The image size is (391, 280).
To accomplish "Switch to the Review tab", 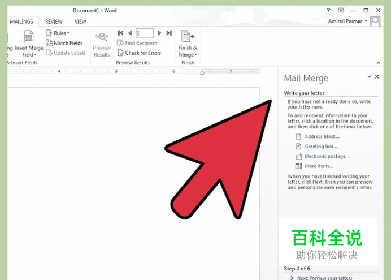I will tap(54, 21).
